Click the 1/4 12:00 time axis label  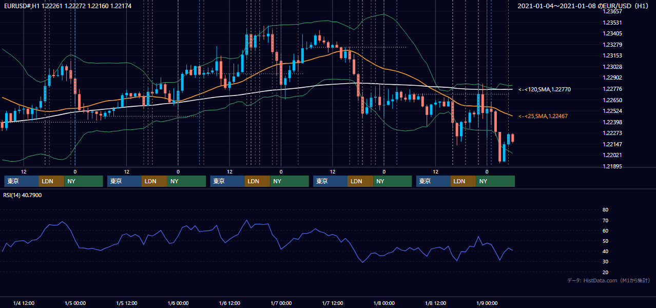(x=24, y=303)
